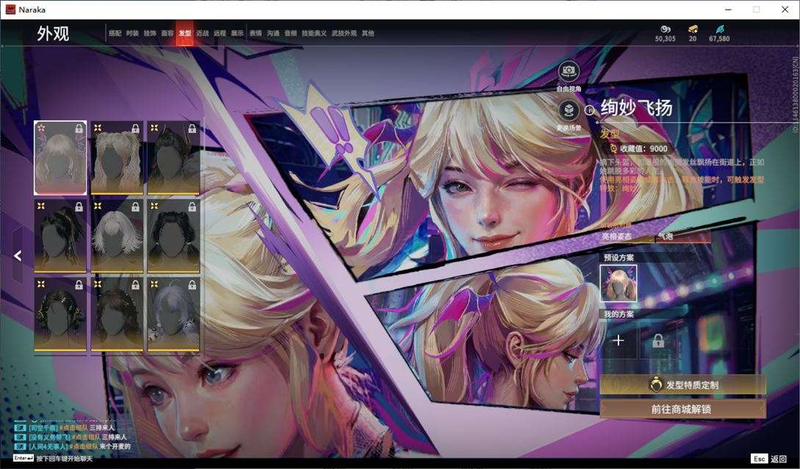Click the gold coin currency icon above 50,305
The height and width of the screenshot is (469, 800).
point(665,29)
